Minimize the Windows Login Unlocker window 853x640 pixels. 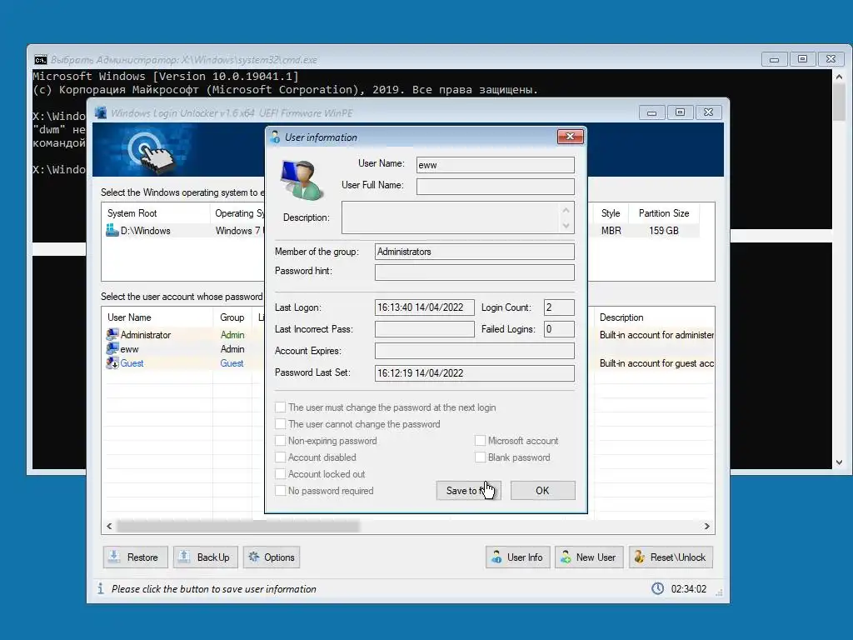[651, 112]
